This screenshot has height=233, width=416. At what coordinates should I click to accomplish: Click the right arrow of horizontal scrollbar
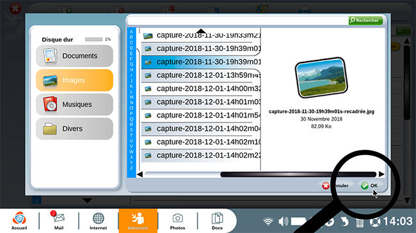click(381, 174)
